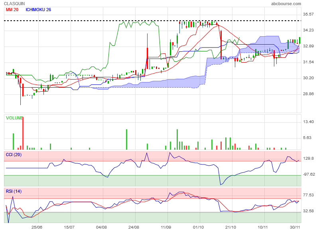Click the abcbourse.com source label
This screenshot has width=319, height=231.
(x=286, y=4)
